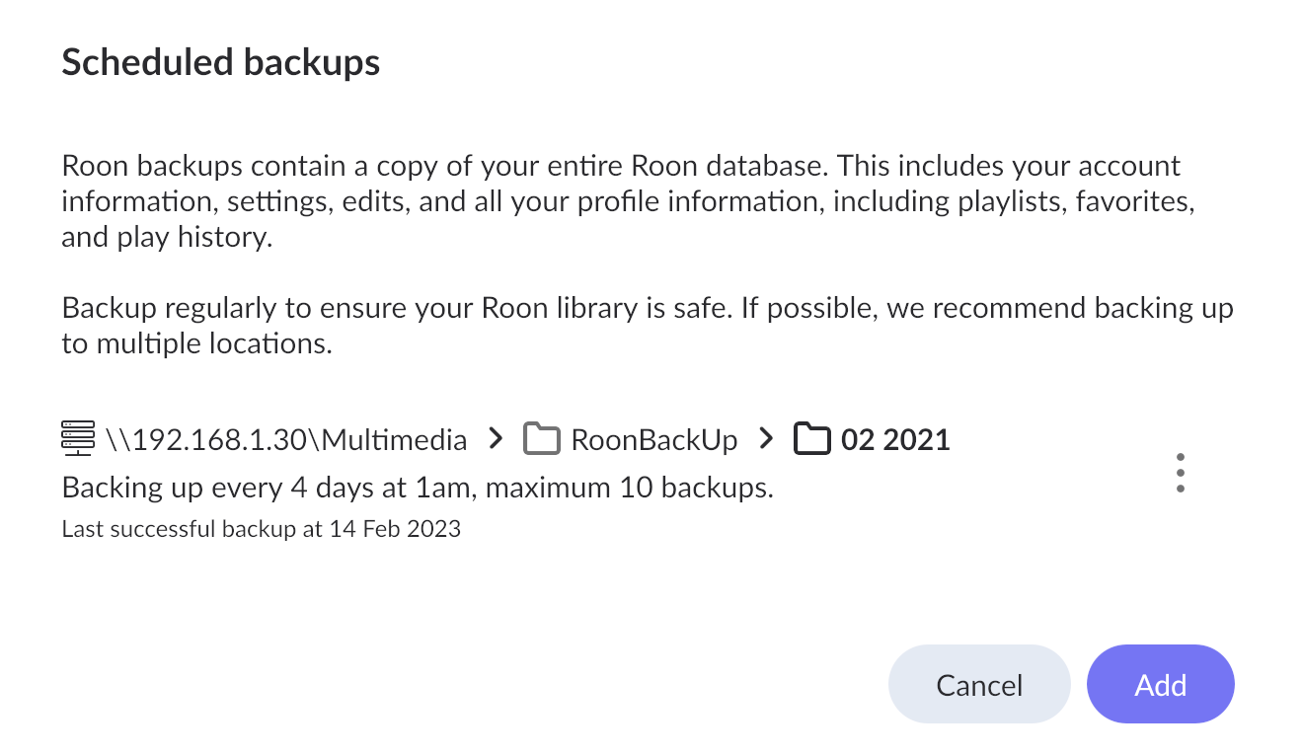
Task: Click the chevron after RoonBackUp
Action: pos(767,438)
